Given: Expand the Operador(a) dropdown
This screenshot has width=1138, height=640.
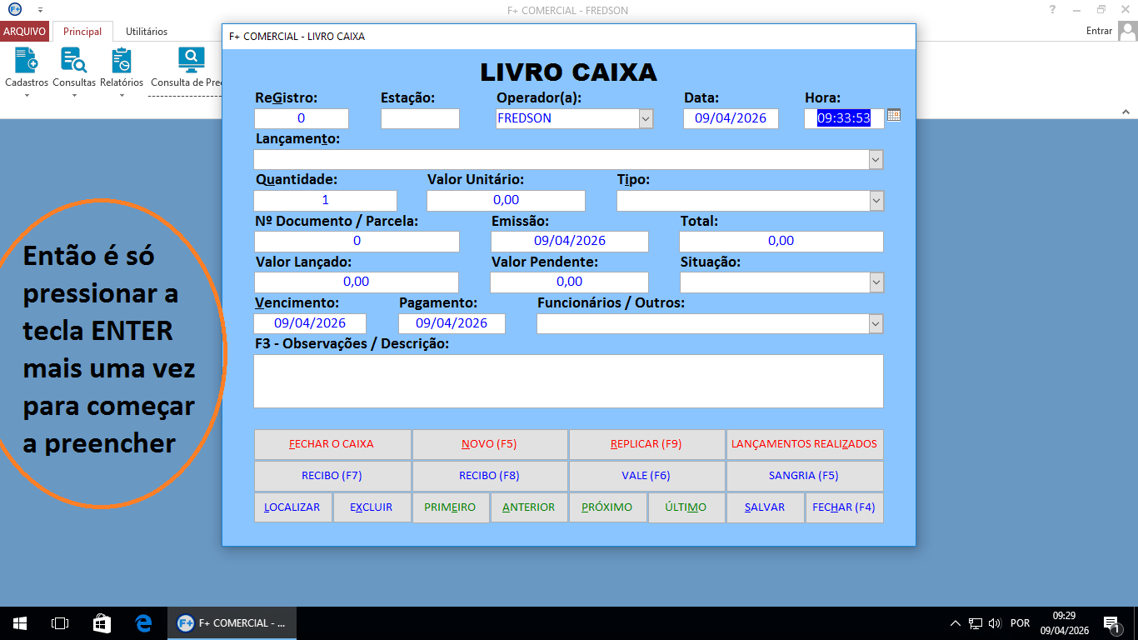Looking at the screenshot, I should (x=645, y=118).
